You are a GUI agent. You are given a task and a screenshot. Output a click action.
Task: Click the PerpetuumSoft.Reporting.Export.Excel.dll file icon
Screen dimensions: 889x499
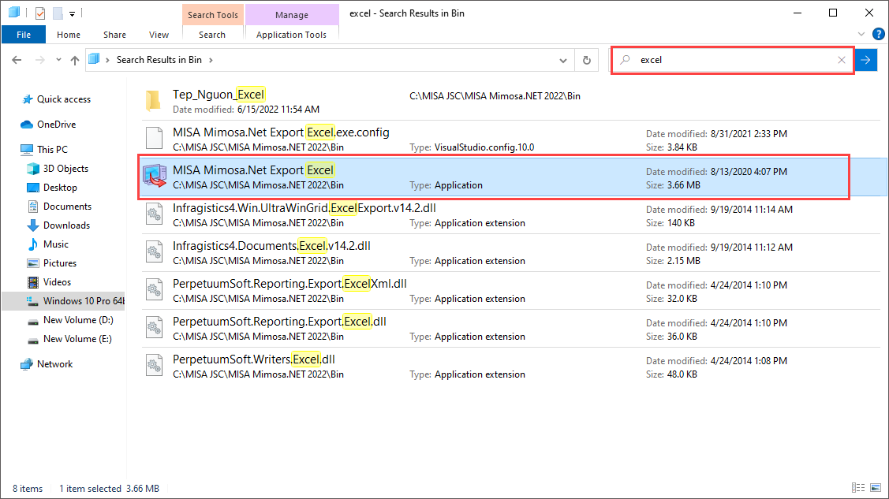pyautogui.click(x=155, y=329)
